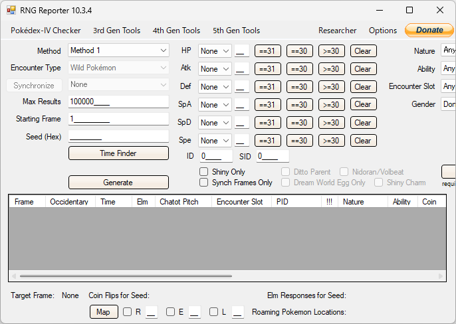Set Atk filter with ==31 button
Viewport: 456px width, 324px height.
(x=267, y=69)
